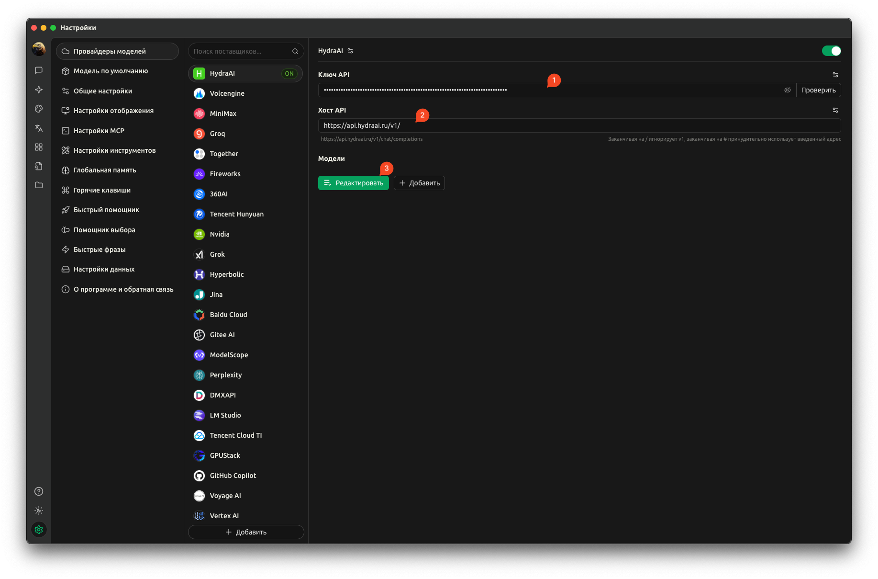Image resolution: width=878 pixels, height=579 pixels.
Task: Switch theme with the sun icon
Action: pyautogui.click(x=39, y=511)
